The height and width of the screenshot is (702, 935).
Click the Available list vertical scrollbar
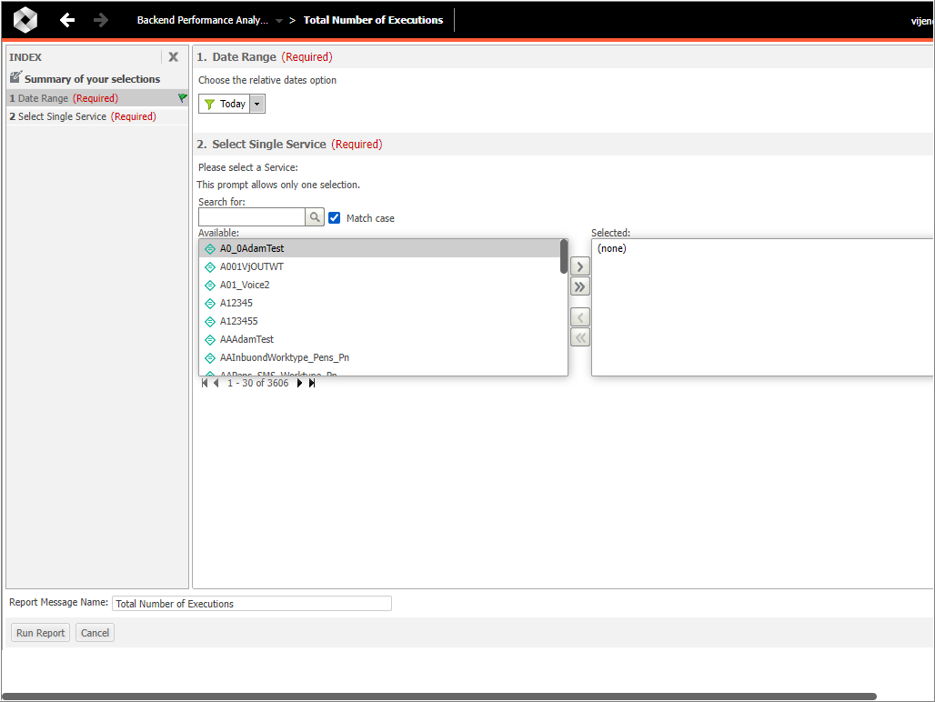(x=564, y=256)
